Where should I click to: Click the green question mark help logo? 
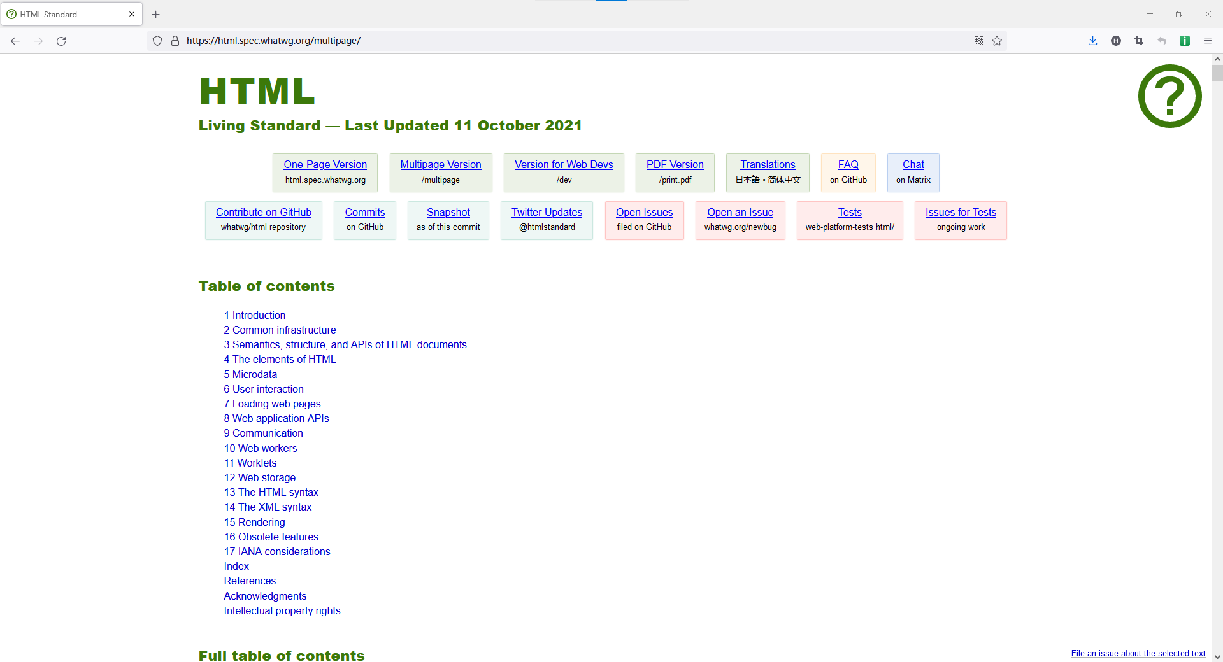[x=1169, y=96]
